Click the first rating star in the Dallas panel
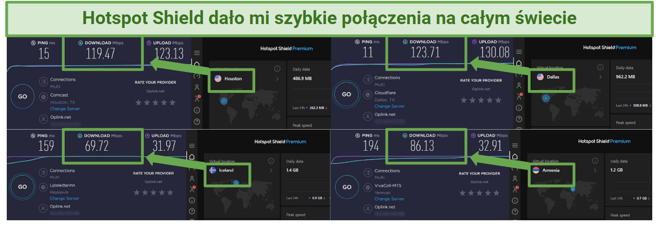This screenshot has height=225, width=659. (x=464, y=100)
